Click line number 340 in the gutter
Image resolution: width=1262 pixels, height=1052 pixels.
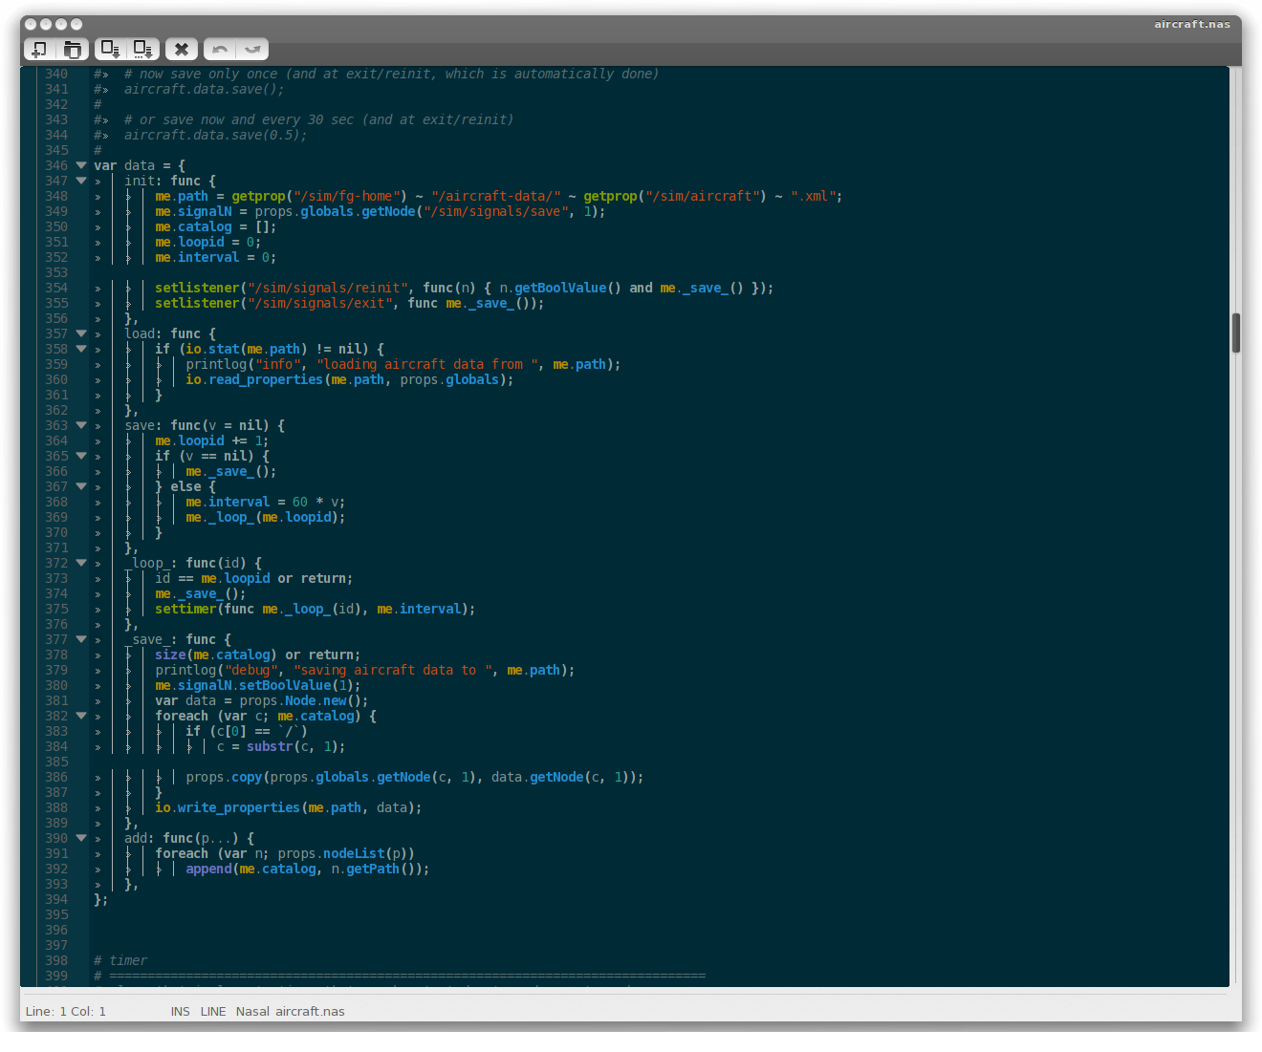[x=56, y=74]
